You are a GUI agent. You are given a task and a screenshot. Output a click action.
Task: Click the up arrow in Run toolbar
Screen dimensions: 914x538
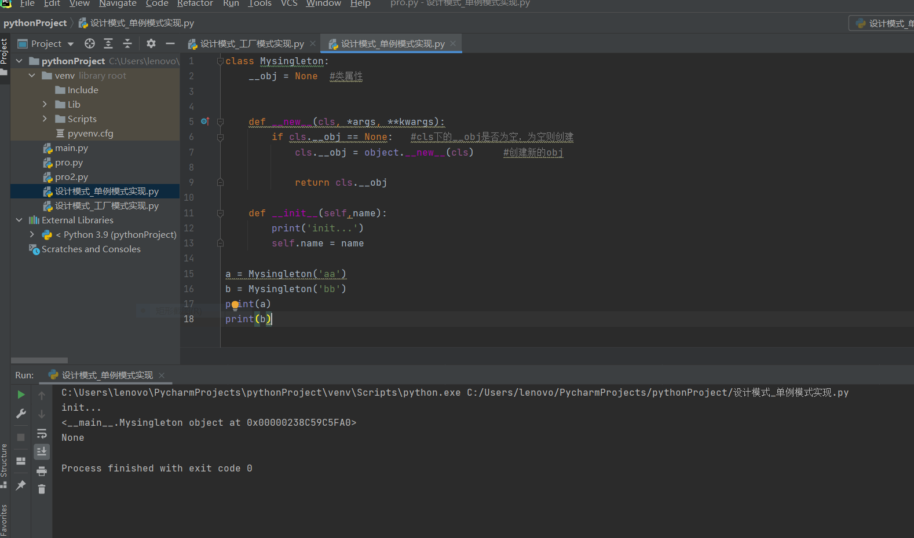pyautogui.click(x=42, y=396)
